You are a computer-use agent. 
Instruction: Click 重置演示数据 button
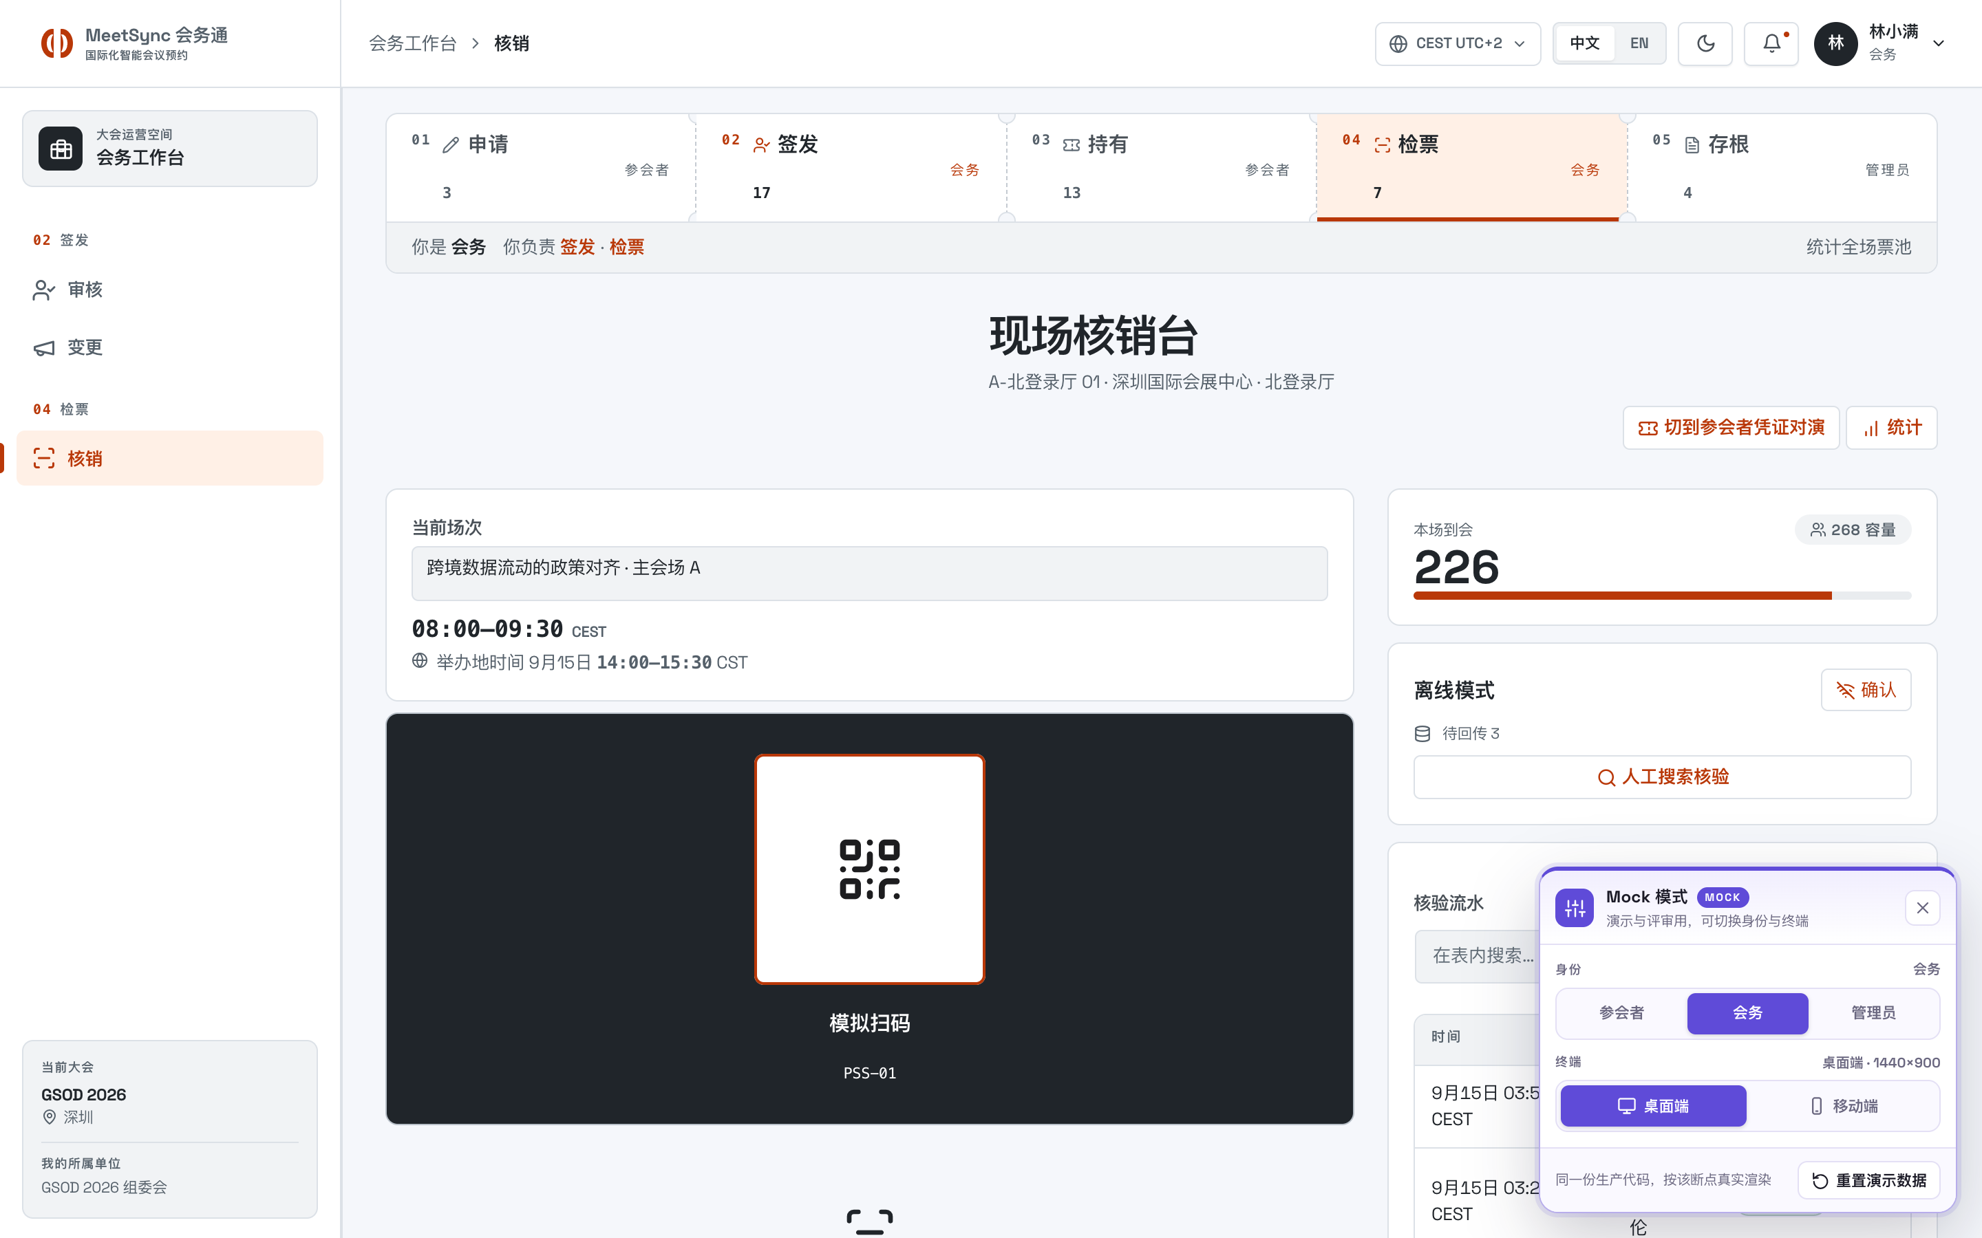(x=1868, y=1180)
